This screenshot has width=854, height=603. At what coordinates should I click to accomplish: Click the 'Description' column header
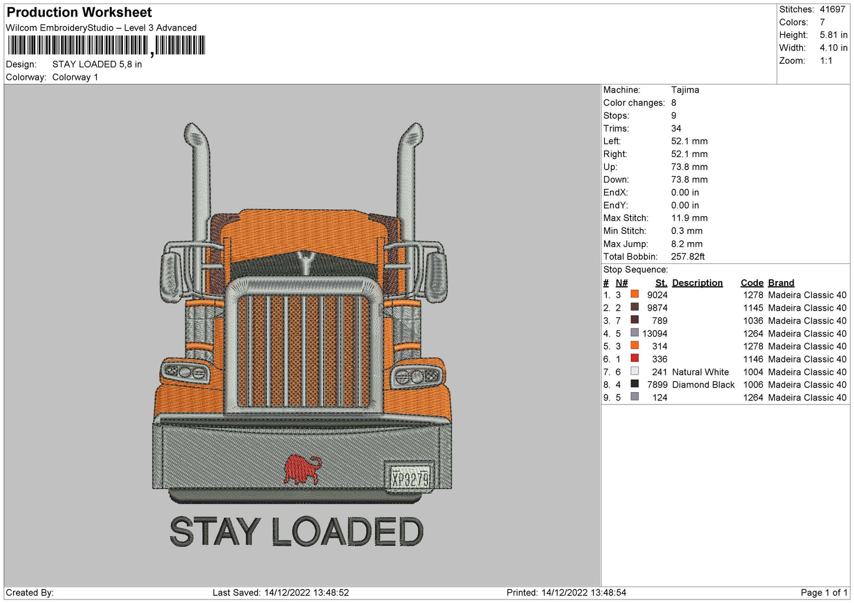[697, 283]
